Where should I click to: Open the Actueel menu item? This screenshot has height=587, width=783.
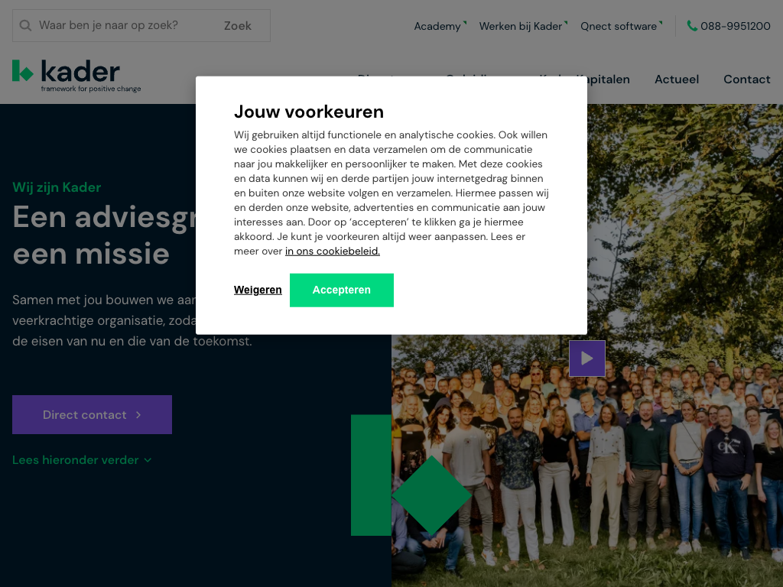tap(677, 79)
